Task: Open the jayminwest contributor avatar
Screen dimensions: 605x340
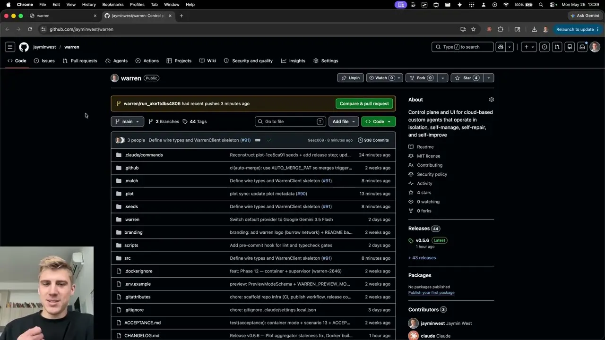Action: click(414, 323)
